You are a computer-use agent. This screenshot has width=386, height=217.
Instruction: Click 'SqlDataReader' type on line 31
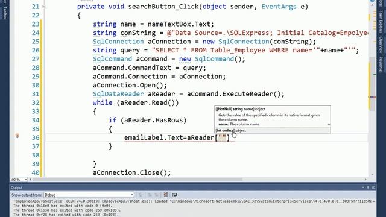tap(118, 94)
